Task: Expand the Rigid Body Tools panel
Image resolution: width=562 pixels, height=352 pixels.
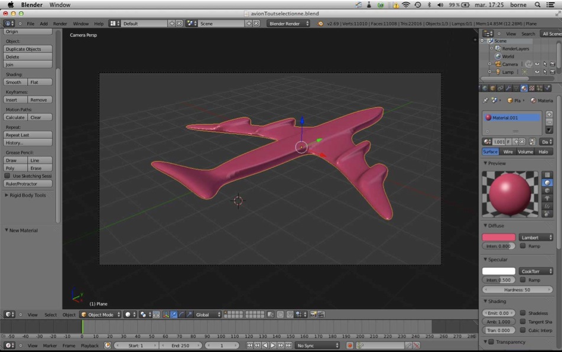Action: point(27,195)
